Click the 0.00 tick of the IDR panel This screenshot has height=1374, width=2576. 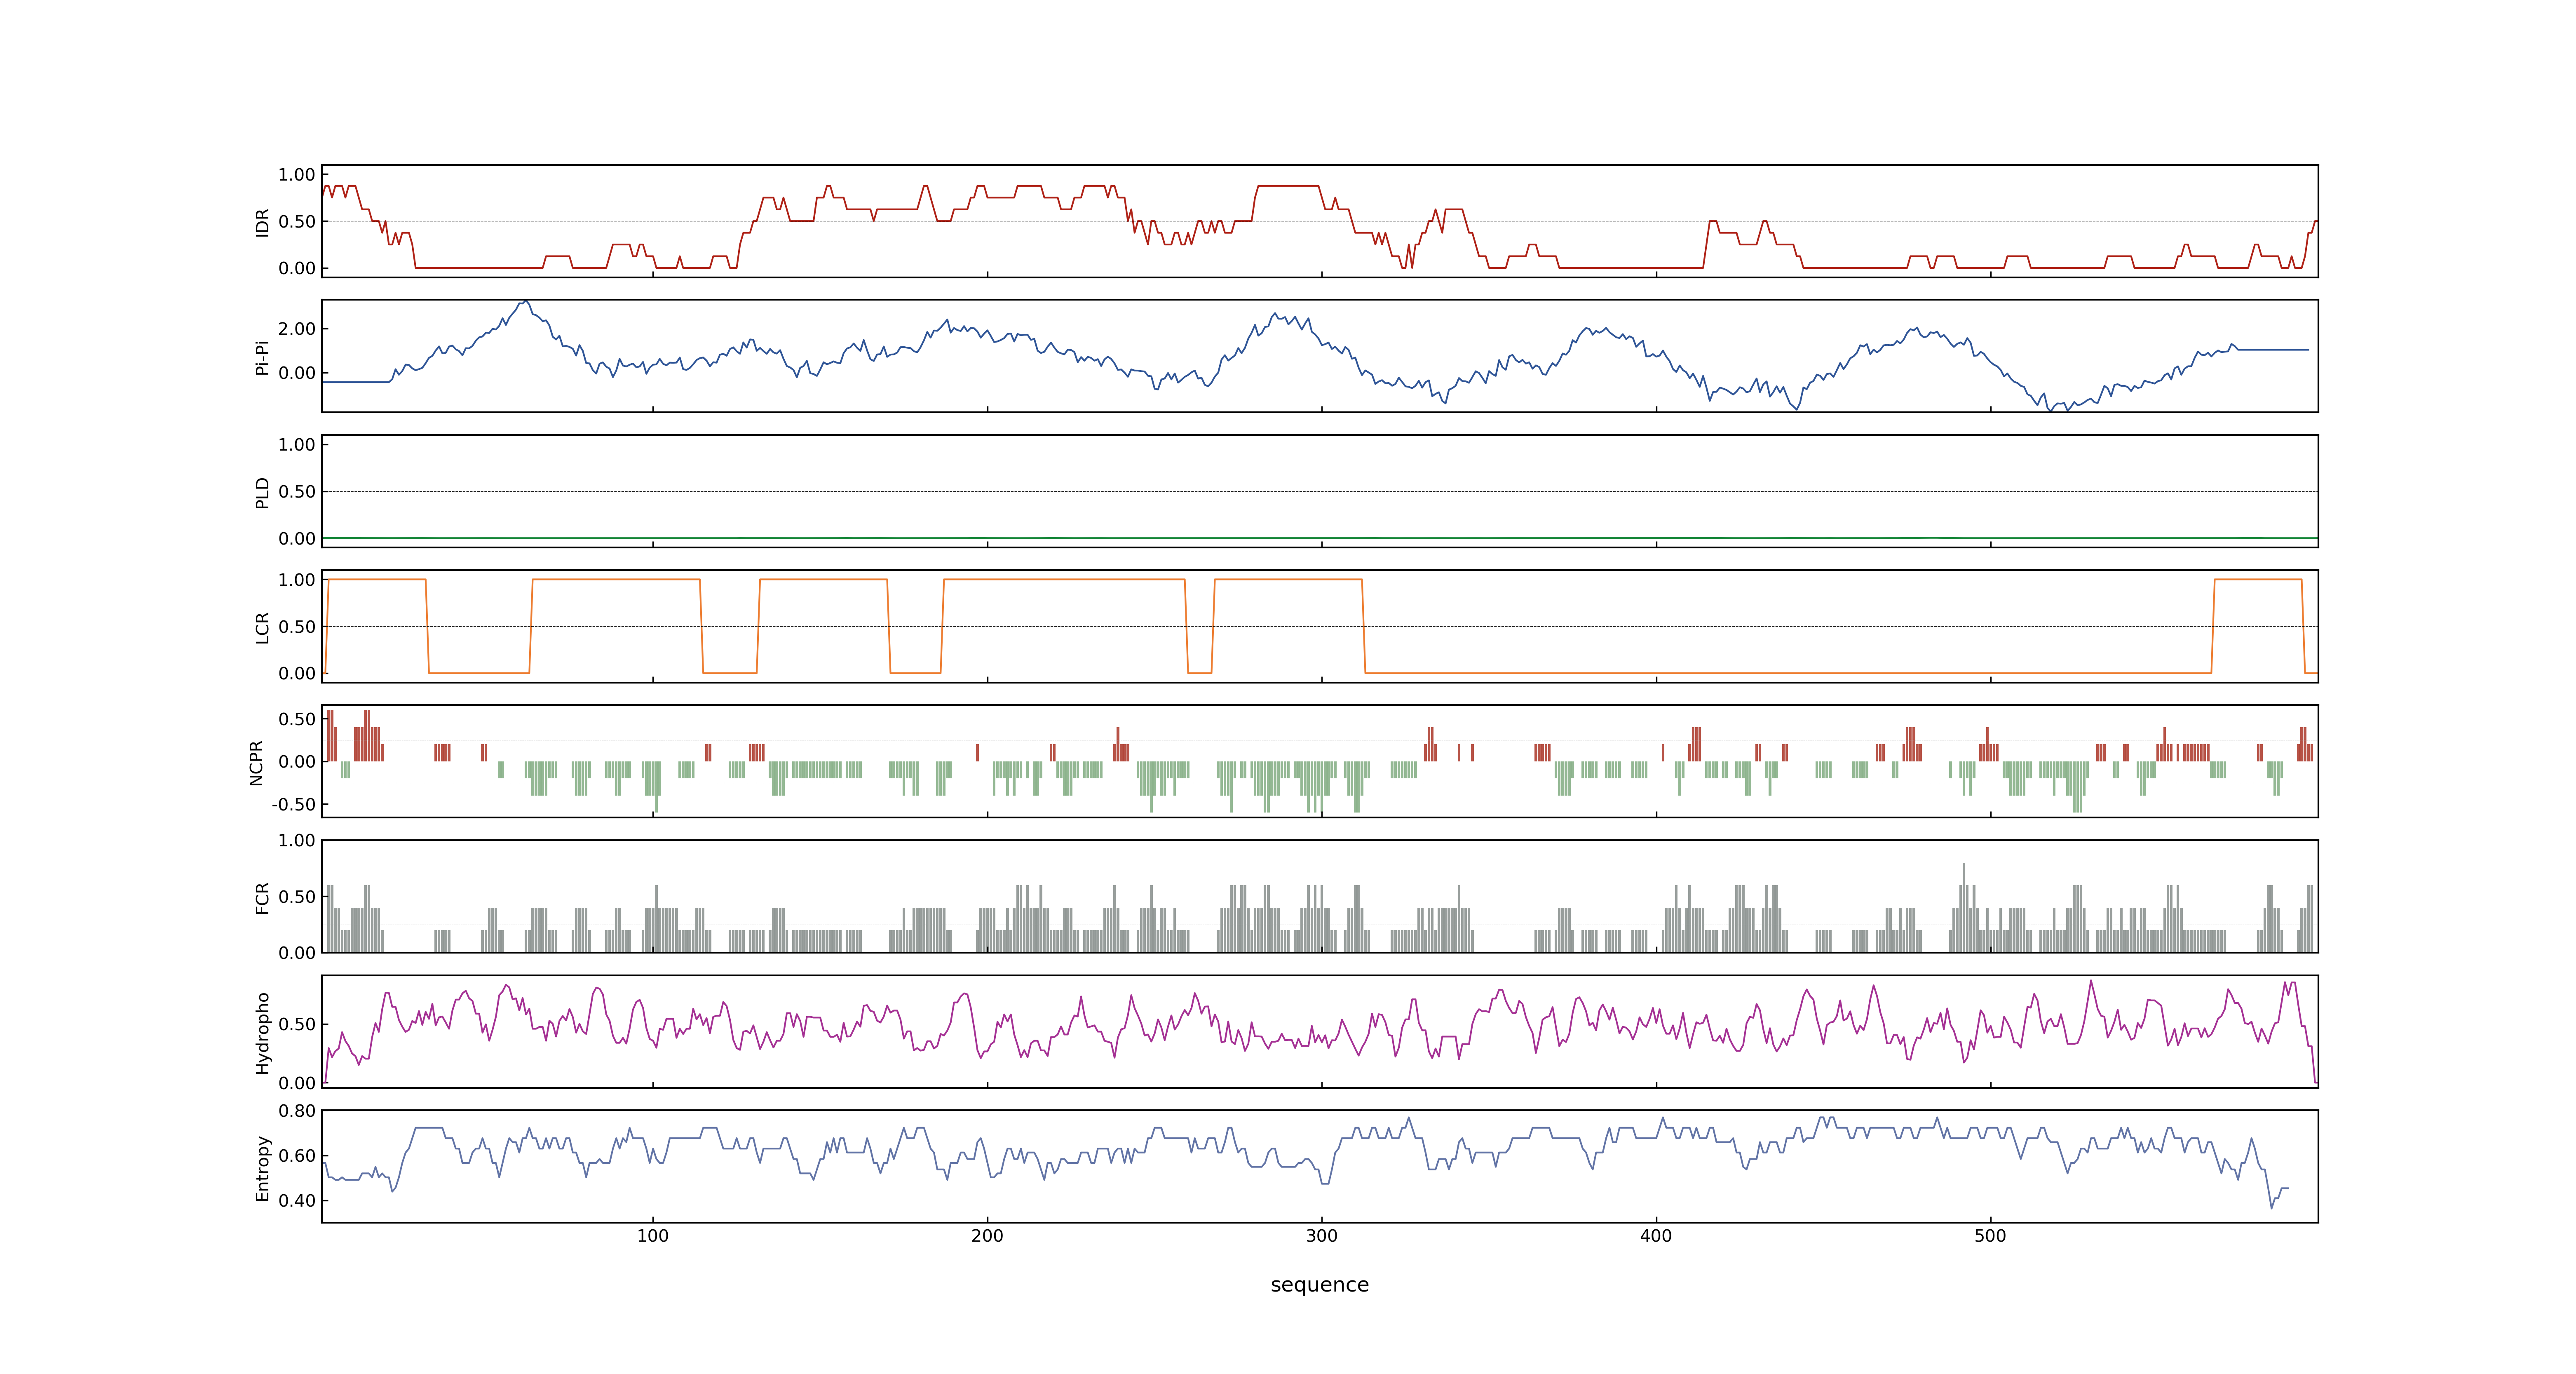click(297, 268)
